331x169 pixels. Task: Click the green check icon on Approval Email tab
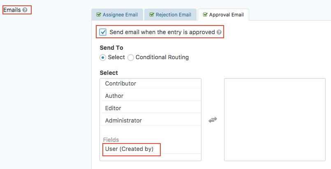[204, 15]
